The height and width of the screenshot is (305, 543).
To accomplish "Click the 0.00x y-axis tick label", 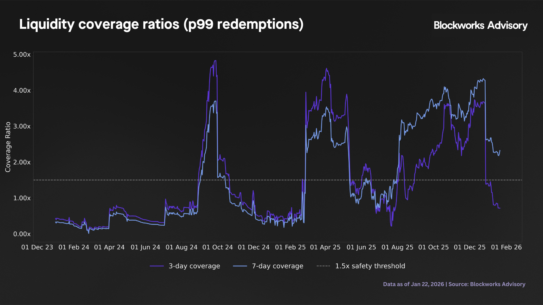I will pyautogui.click(x=22, y=234).
